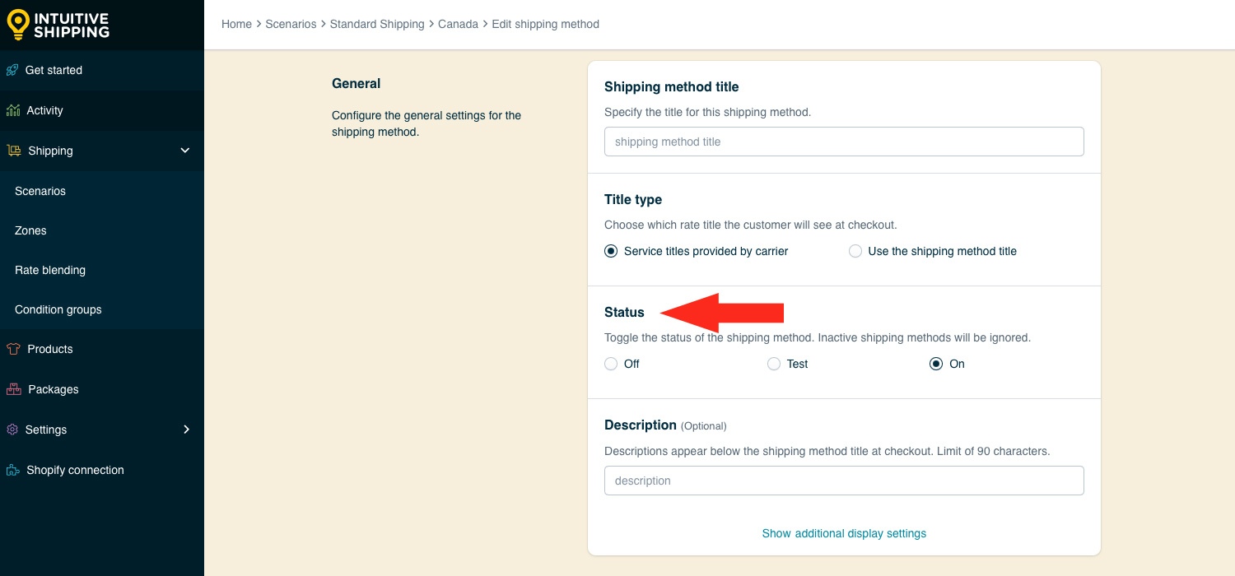Click the description input field
Screen dimensions: 1235x576
point(844,481)
